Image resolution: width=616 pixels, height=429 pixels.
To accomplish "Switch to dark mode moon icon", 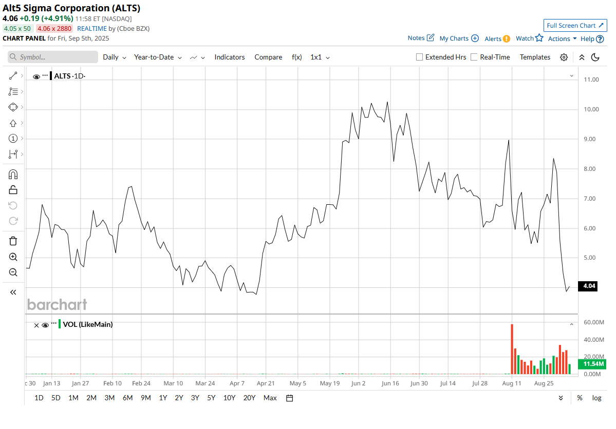I will [595, 57].
